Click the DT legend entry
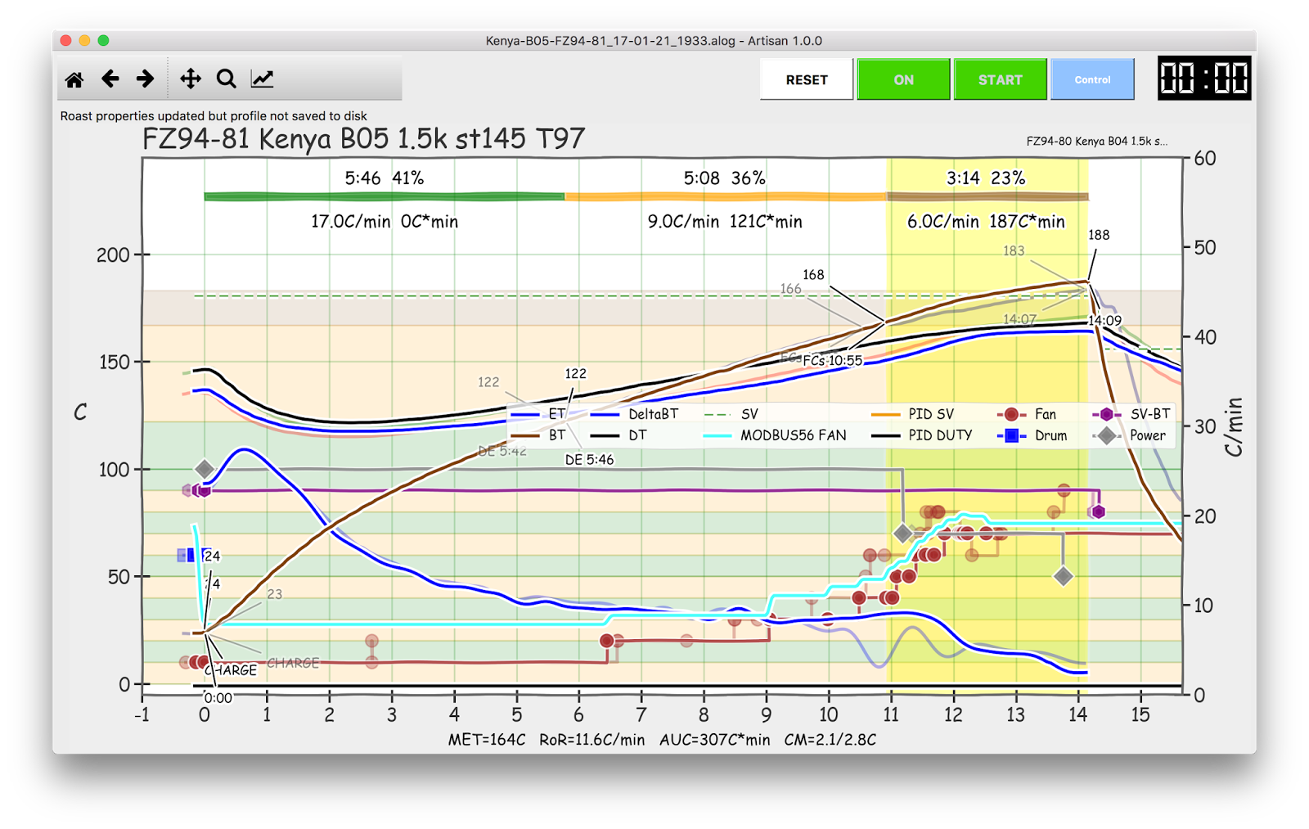1309x829 pixels. pos(619,435)
